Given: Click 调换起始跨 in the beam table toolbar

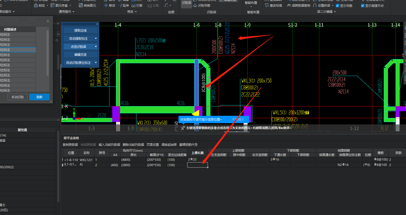Looking at the screenshot, I should pos(169,145).
